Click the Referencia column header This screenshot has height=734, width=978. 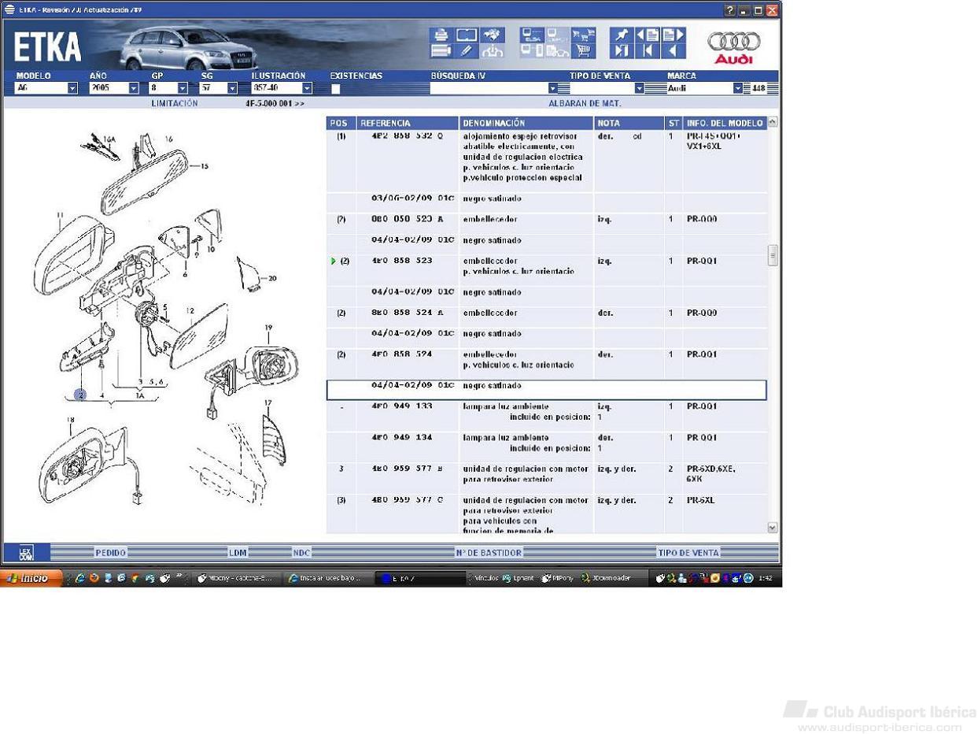click(408, 123)
